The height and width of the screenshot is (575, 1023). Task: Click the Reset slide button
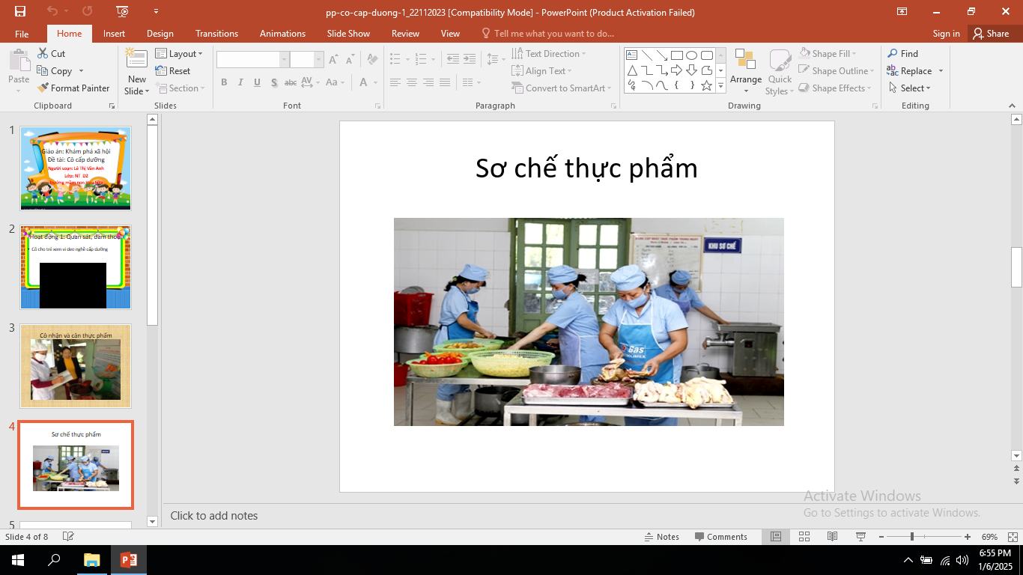tap(173, 71)
